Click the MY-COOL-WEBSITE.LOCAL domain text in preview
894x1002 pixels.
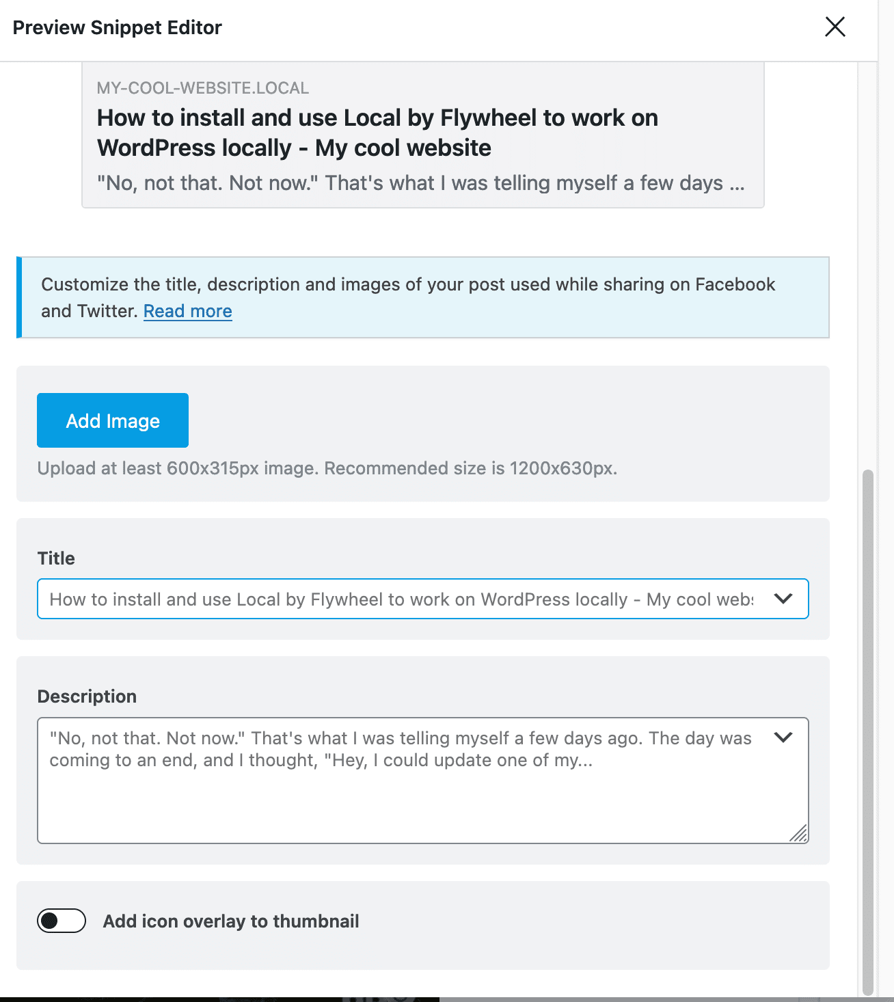coord(203,88)
